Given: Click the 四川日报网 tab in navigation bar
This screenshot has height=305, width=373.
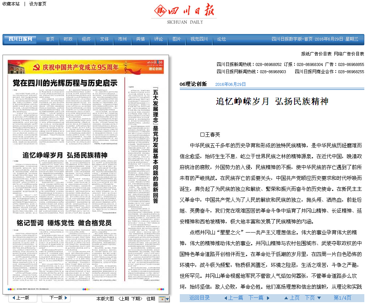Looking at the screenshot, I should click(x=20, y=39).
